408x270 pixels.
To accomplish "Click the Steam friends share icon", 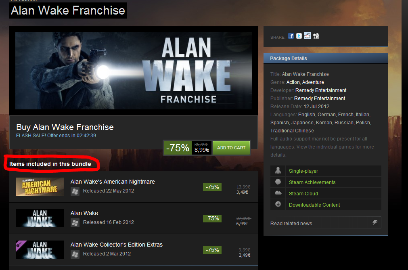I will tap(316, 36).
